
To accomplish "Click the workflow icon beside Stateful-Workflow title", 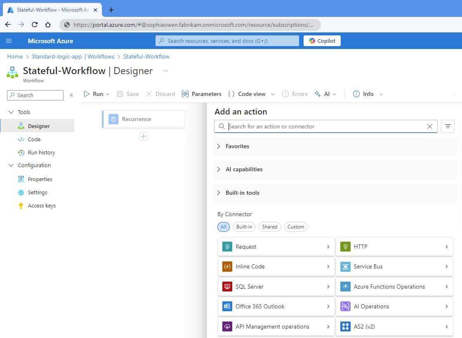I will 12,72.
